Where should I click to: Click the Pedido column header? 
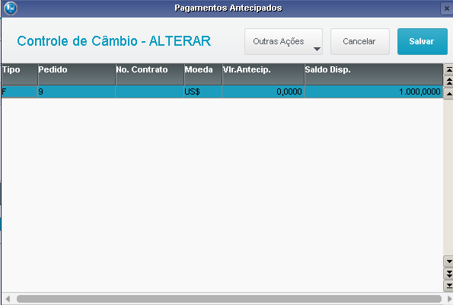coord(77,75)
